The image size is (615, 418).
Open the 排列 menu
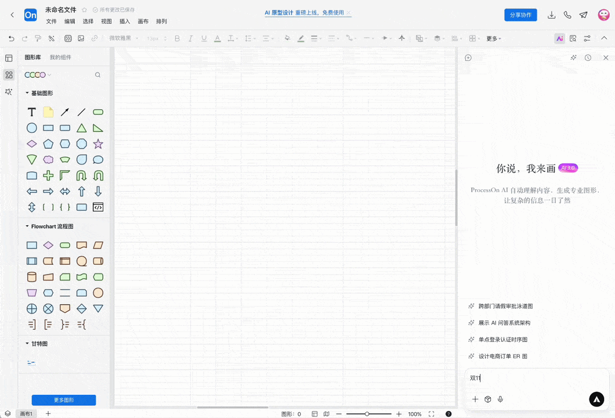pyautogui.click(x=162, y=21)
